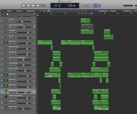Screen dimensions: 137x114
Task: Rewind using the transport rewind button
Action: click(x=24, y=6)
